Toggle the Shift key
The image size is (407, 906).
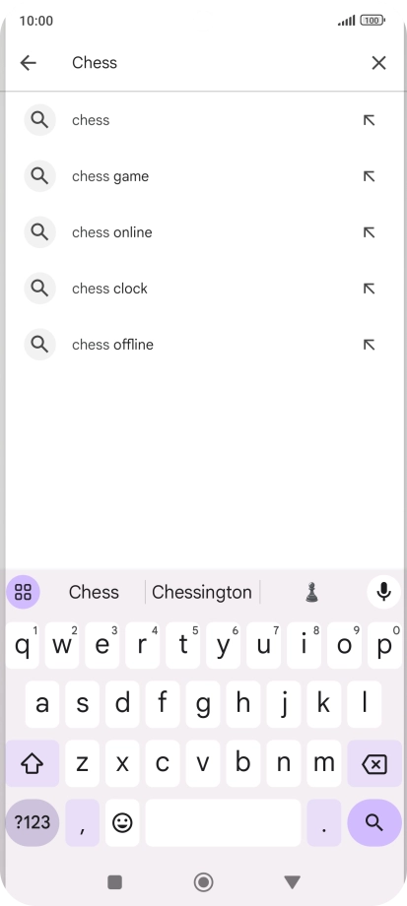coord(33,763)
